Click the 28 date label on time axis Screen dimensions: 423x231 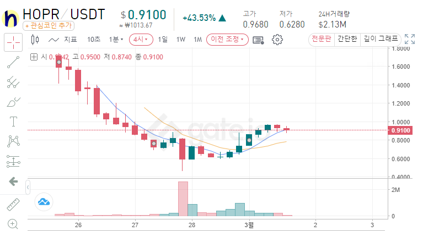pos(192,225)
